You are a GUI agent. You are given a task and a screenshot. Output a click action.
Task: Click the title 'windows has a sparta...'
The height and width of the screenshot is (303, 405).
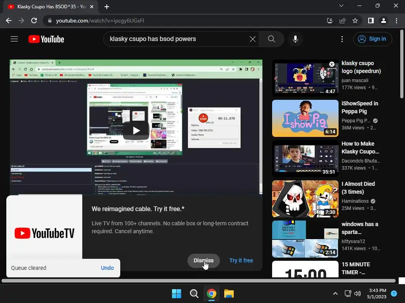pyautogui.click(x=360, y=228)
